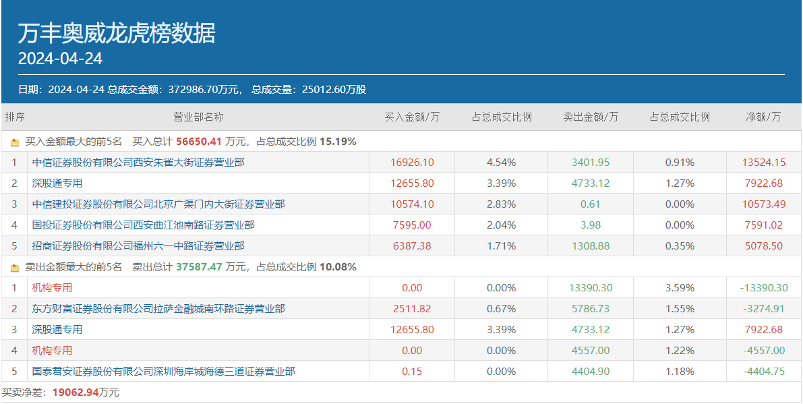Open 国泰君安深圳海岸城海德三道营业部 link
This screenshot has width=803, height=404.
(164, 372)
